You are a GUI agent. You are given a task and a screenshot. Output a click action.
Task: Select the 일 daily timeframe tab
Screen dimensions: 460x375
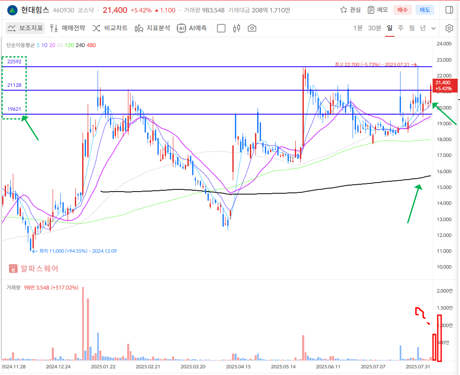(x=389, y=28)
